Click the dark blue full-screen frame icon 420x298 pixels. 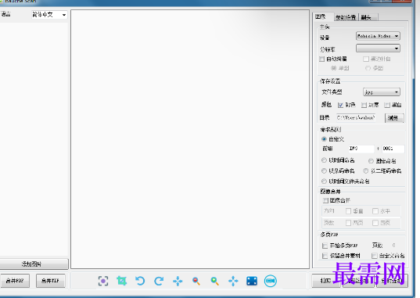(x=252, y=281)
